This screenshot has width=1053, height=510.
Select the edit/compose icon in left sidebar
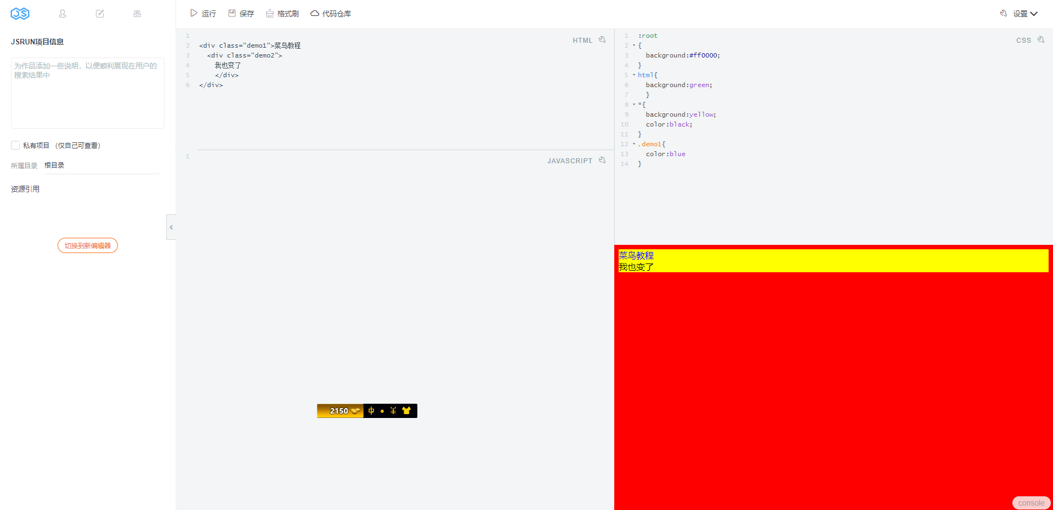[x=99, y=13]
